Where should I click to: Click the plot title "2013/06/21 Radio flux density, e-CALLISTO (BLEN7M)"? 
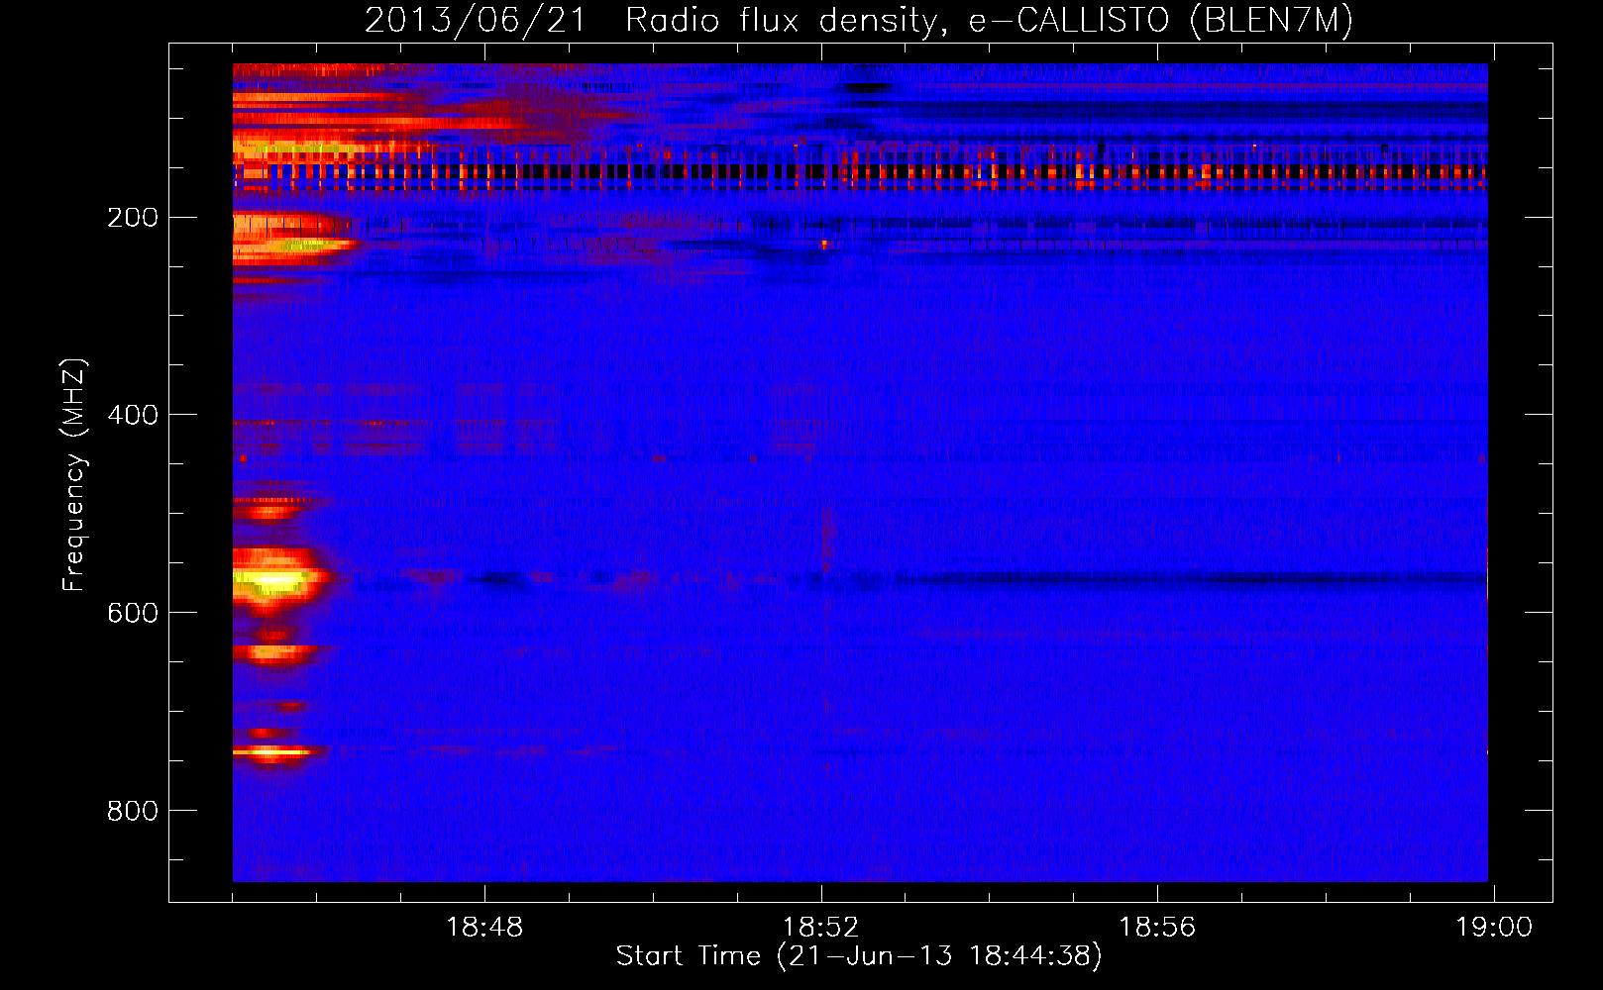[859, 20]
